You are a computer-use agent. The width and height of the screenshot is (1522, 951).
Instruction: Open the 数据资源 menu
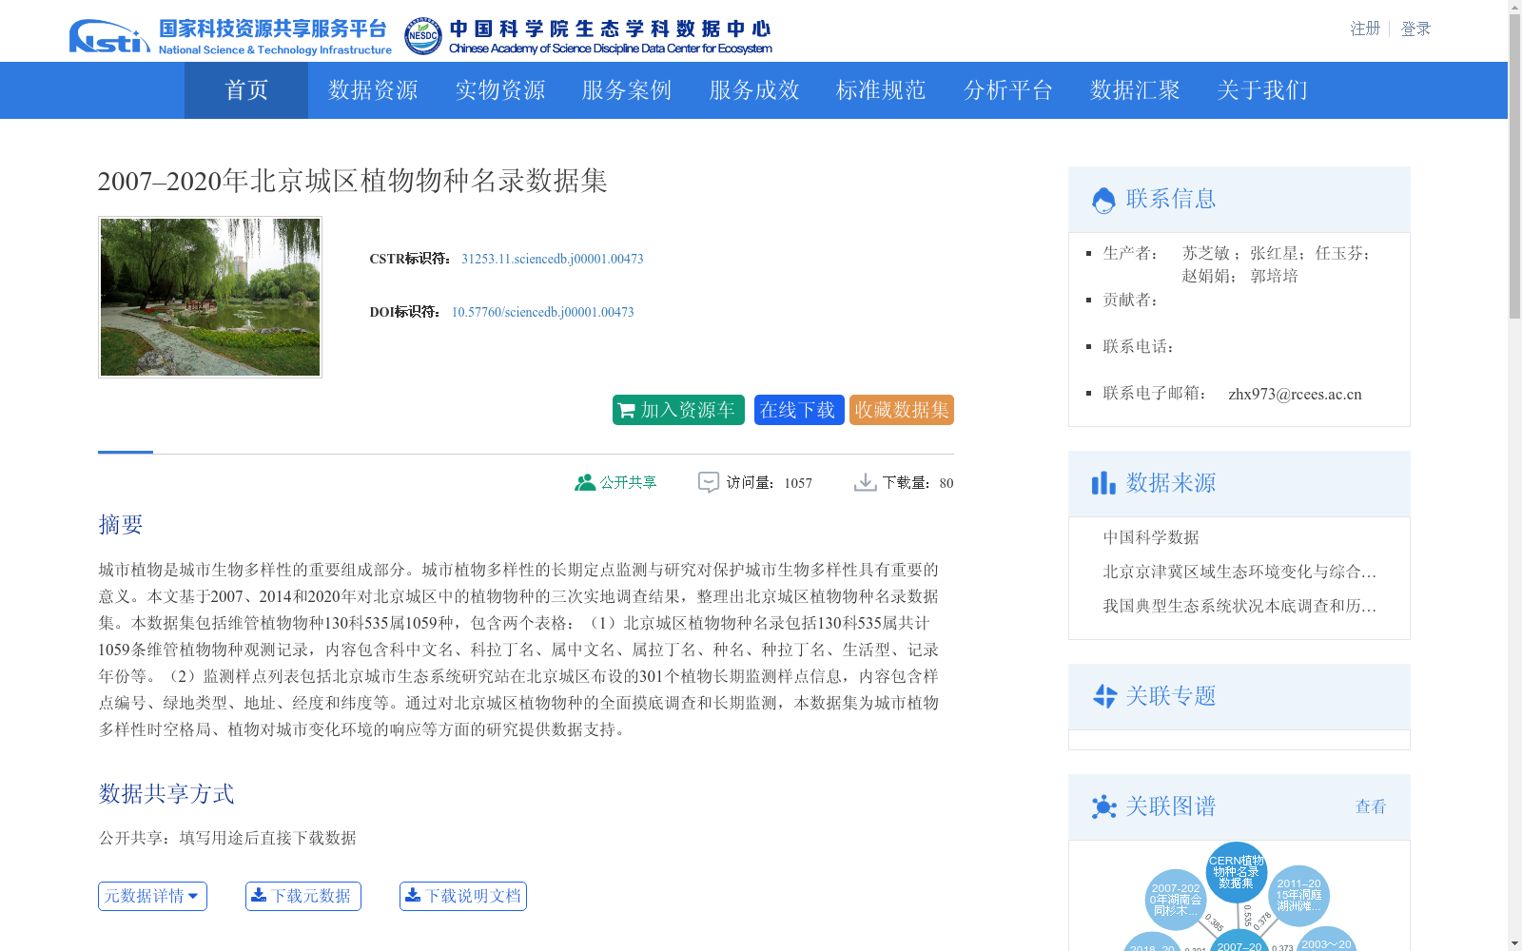click(x=373, y=90)
